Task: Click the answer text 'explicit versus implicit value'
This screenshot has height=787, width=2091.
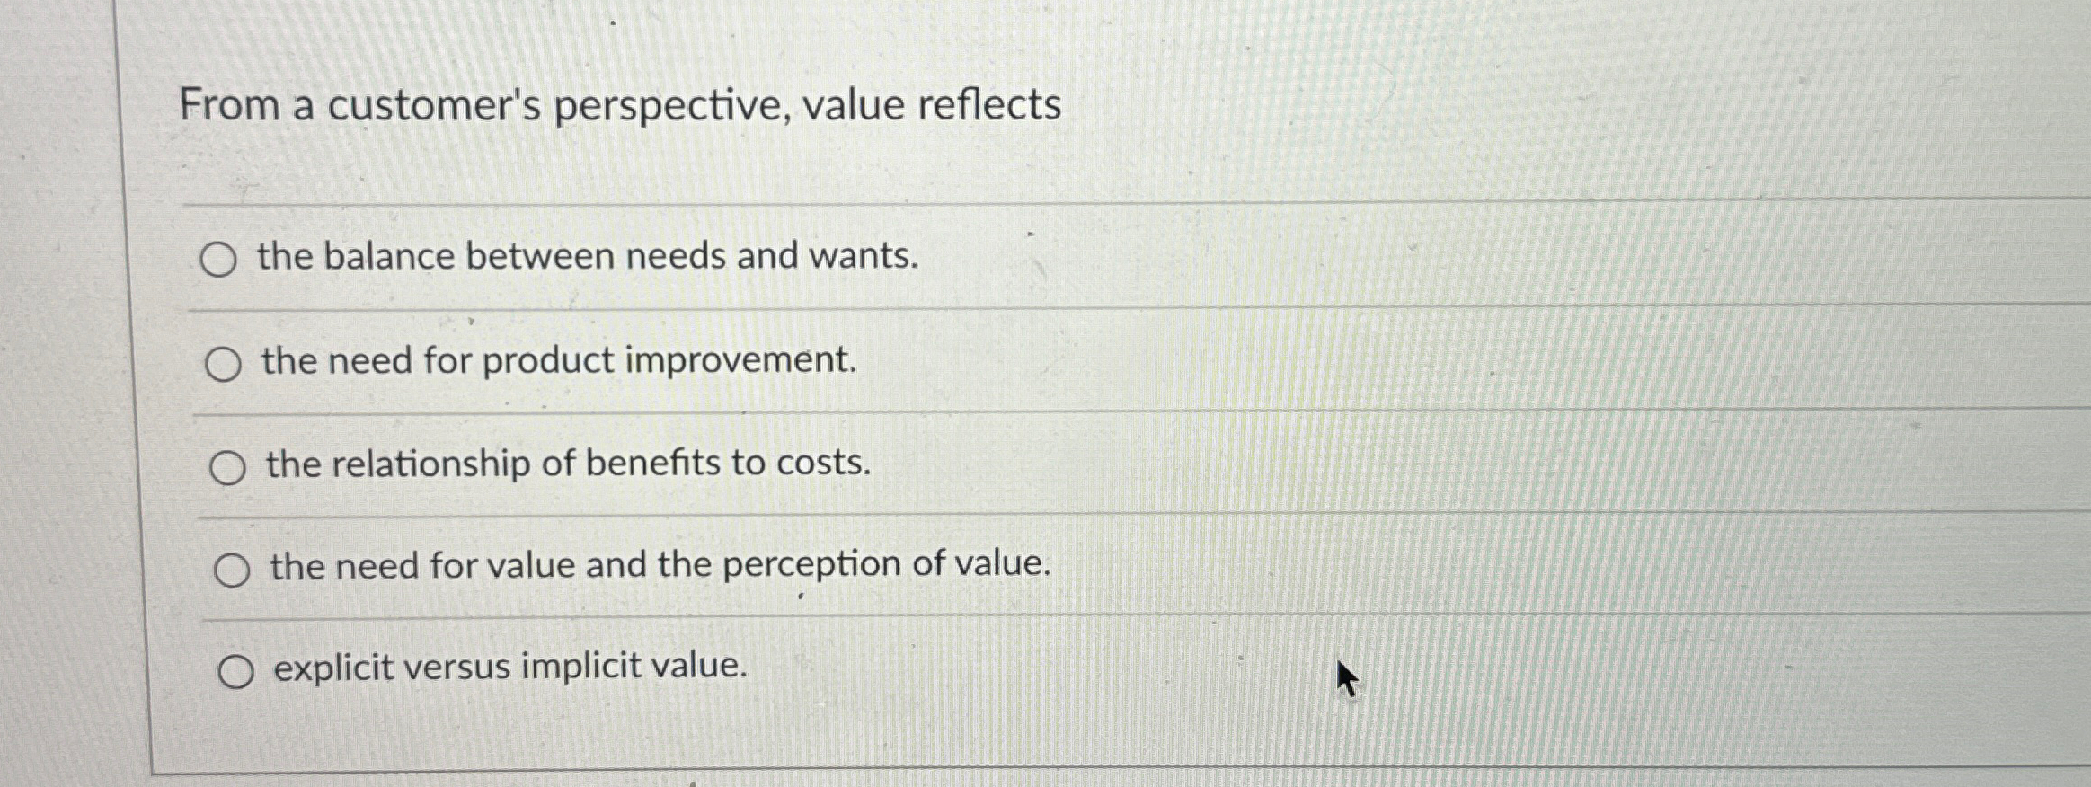Action: [x=508, y=667]
